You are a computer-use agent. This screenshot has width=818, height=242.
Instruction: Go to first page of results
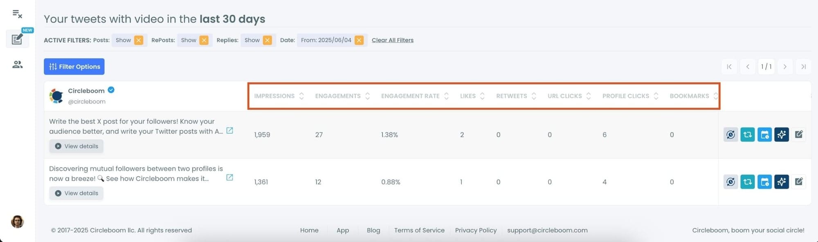(x=729, y=67)
